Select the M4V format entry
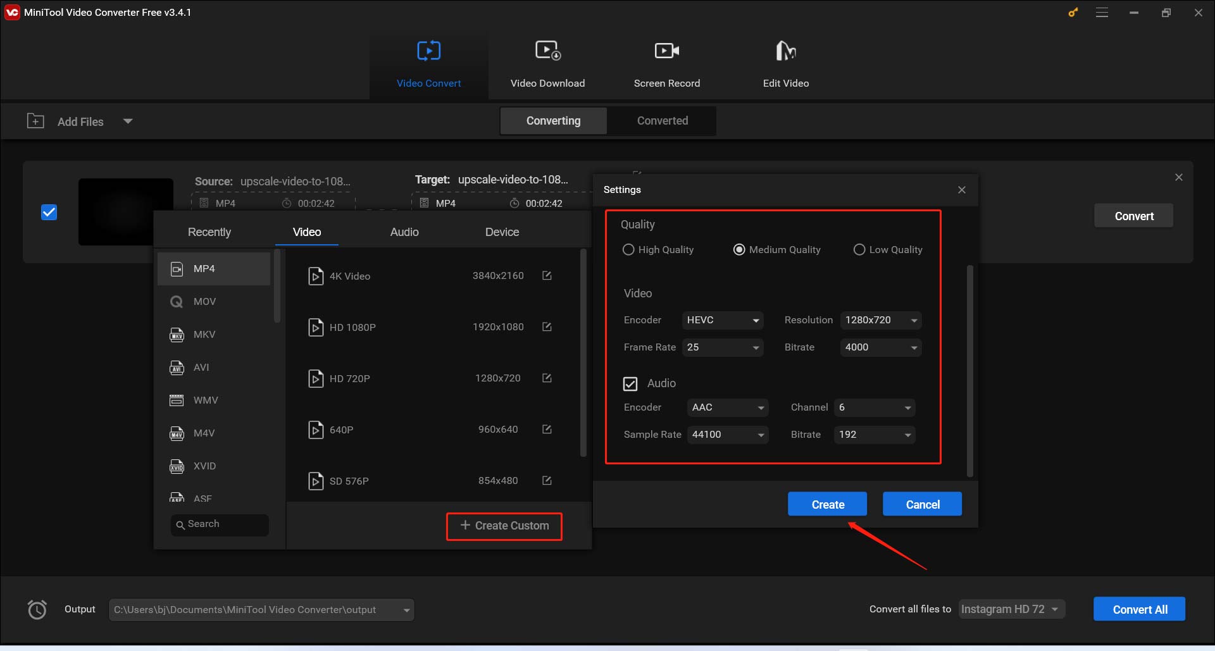 click(x=214, y=433)
